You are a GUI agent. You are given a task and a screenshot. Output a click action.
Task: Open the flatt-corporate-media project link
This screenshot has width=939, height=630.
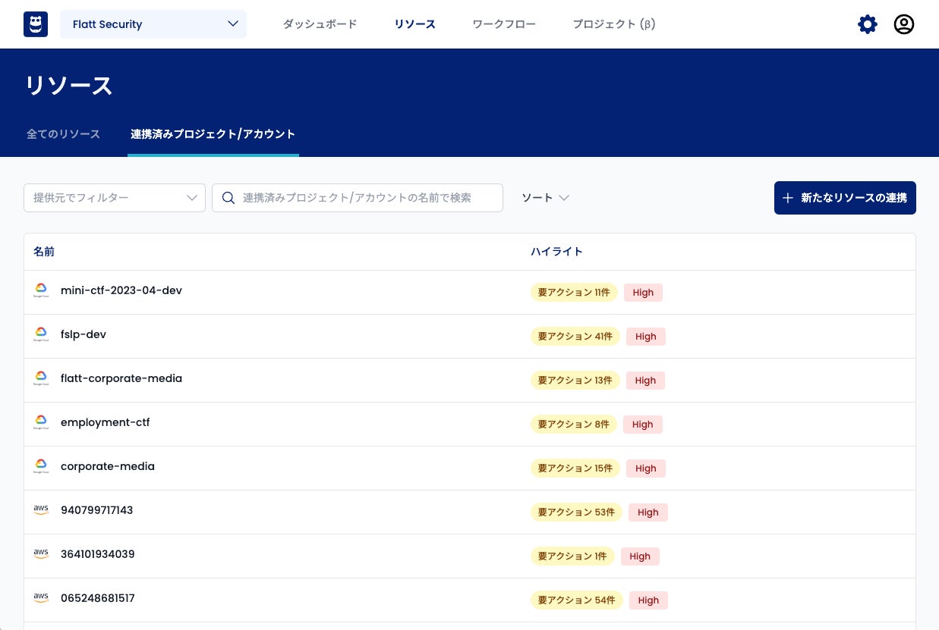[121, 378]
